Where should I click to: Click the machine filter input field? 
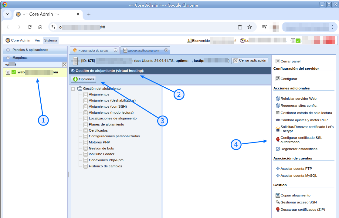pyautogui.click(x=33, y=65)
